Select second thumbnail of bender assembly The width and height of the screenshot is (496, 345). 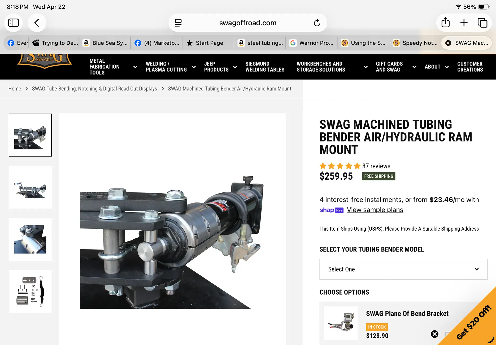point(30,187)
